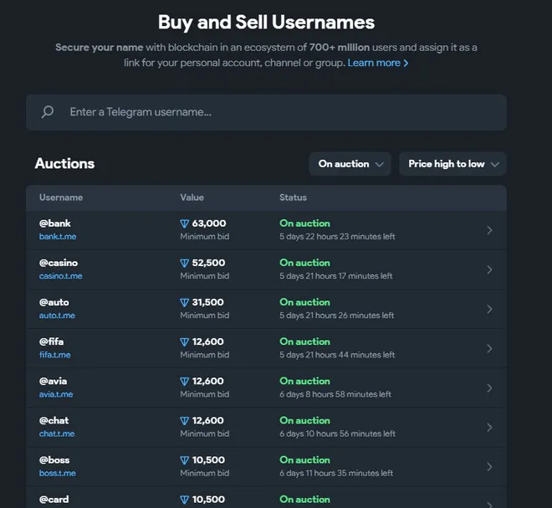Click the TON icon beside 63,000
This screenshot has height=508, width=552.
tap(185, 223)
